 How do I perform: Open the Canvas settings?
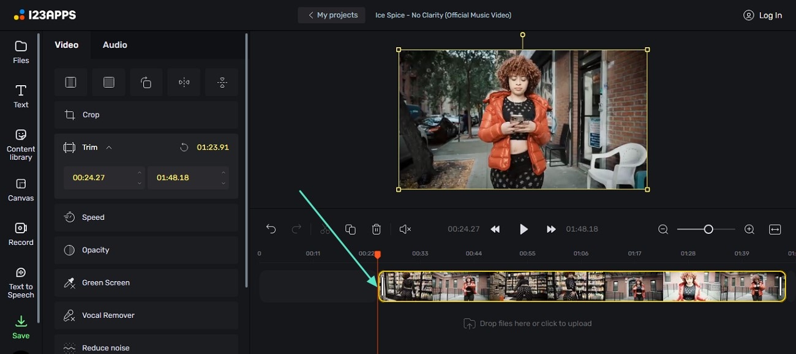(21, 190)
